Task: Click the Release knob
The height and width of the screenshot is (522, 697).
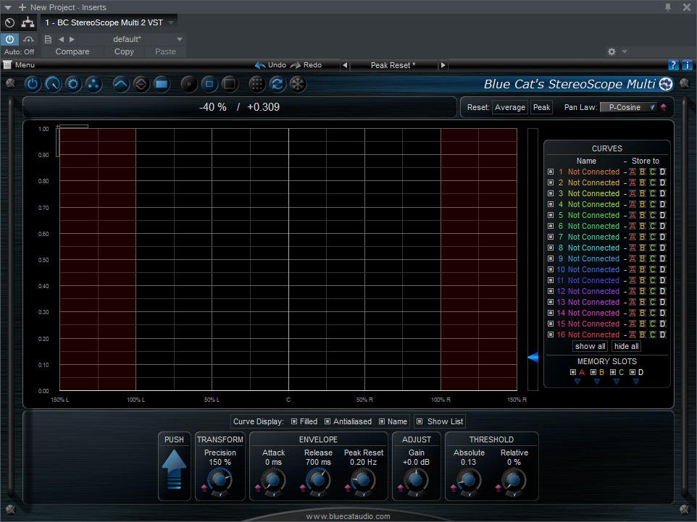Action: 317,481
